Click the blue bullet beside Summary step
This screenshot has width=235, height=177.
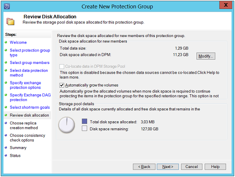(6, 148)
